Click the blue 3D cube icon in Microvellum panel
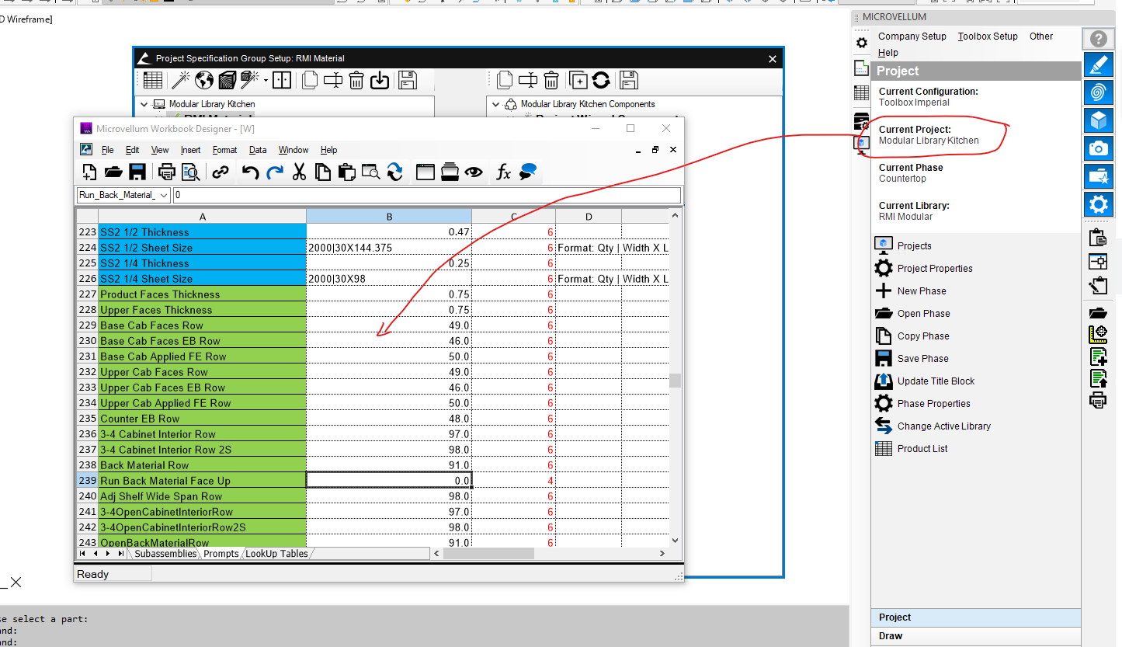The image size is (1122, 647). coord(1098,120)
